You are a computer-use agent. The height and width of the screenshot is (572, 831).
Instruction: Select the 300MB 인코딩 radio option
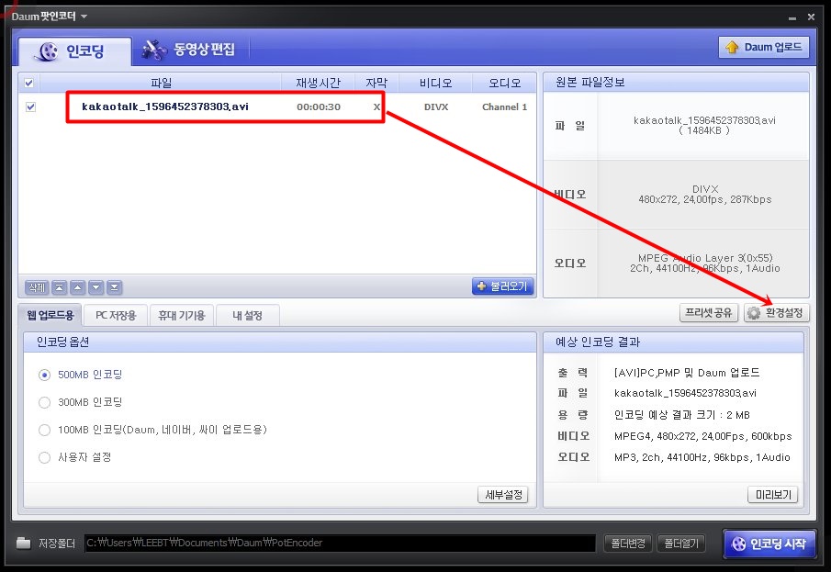coord(44,402)
